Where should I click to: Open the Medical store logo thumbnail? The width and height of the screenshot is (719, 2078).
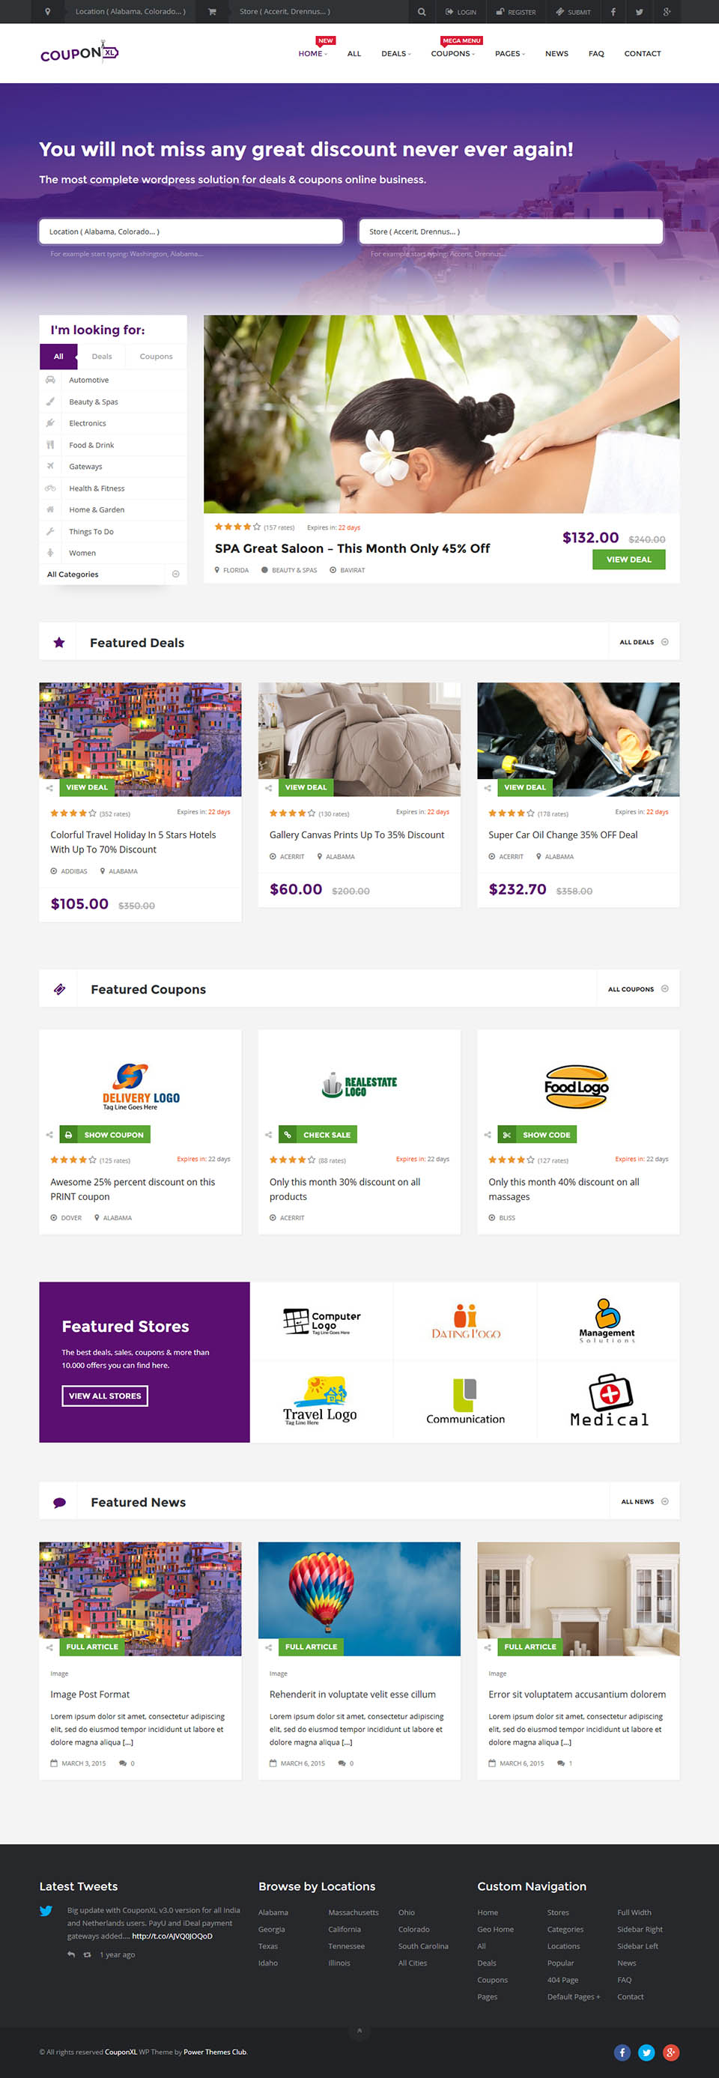pyautogui.click(x=609, y=1400)
